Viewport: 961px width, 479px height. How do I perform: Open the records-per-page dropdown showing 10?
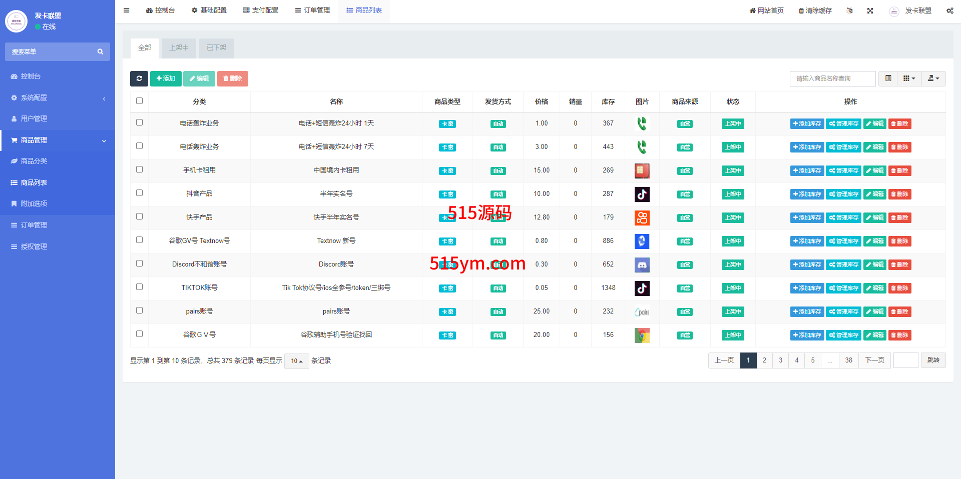point(297,361)
